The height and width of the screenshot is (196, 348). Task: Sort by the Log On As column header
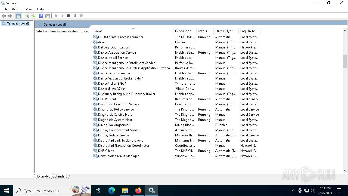(249, 31)
